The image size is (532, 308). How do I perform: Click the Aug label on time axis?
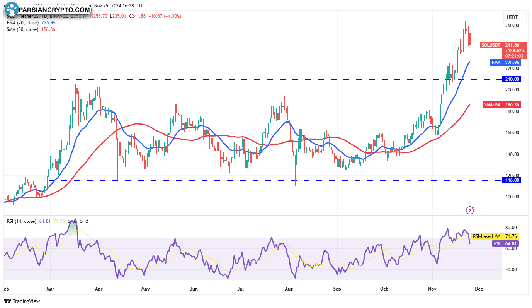[288, 289]
